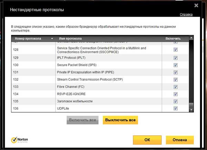Disable the Fibre Channel (FC) protocol checkbox
Viewport: 207px width, 150px height.
click(176, 87)
